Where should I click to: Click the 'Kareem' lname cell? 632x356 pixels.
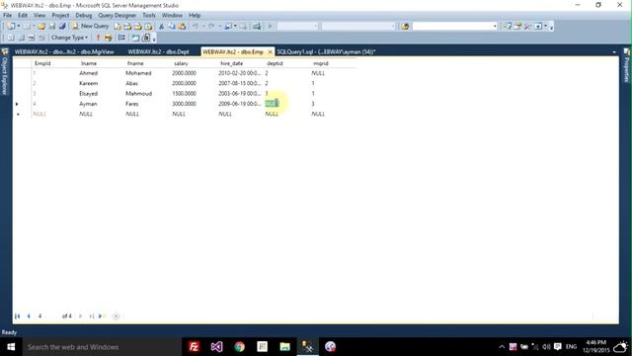tap(88, 83)
